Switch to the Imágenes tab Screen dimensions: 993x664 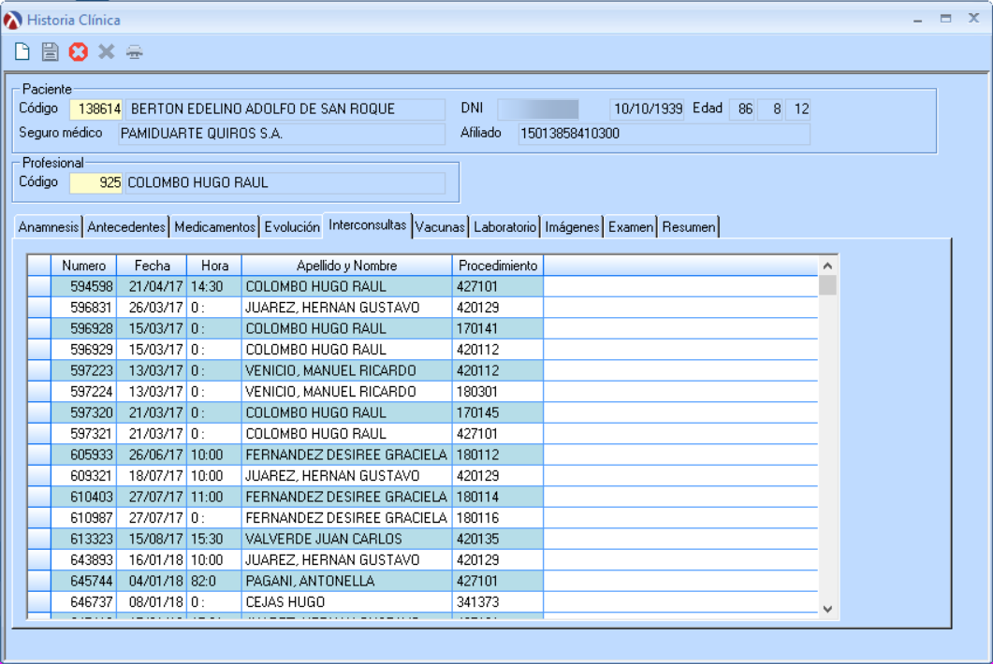click(572, 227)
